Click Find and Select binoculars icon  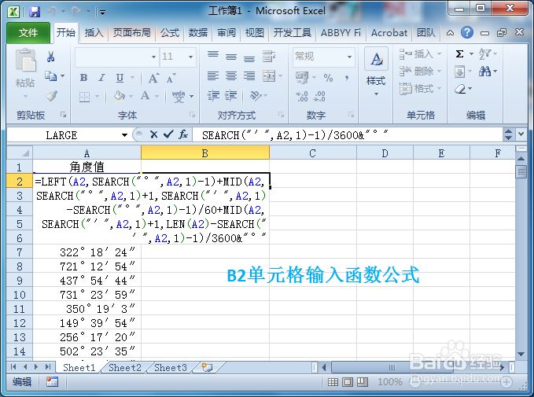pos(484,72)
